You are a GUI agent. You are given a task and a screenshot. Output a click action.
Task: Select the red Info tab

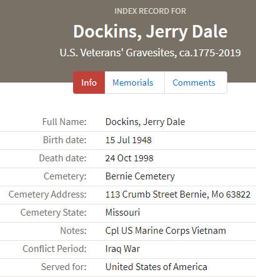[x=89, y=83]
